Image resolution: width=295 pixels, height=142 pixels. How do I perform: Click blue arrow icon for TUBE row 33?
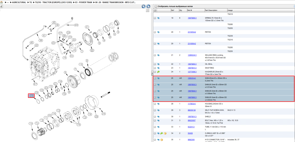[x=158, y=127]
